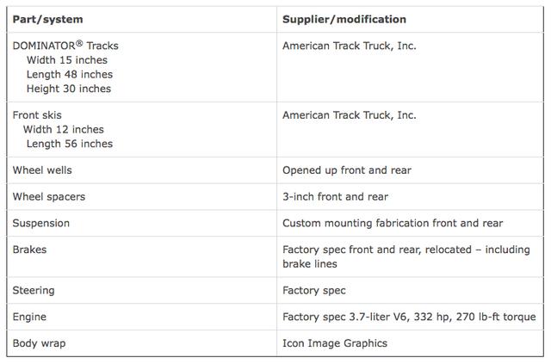Select the Brakes row label
Viewport: 551px width, 364px height.
(29, 250)
